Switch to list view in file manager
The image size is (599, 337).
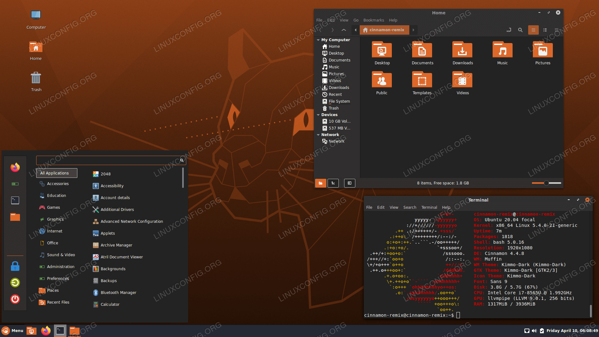545,30
